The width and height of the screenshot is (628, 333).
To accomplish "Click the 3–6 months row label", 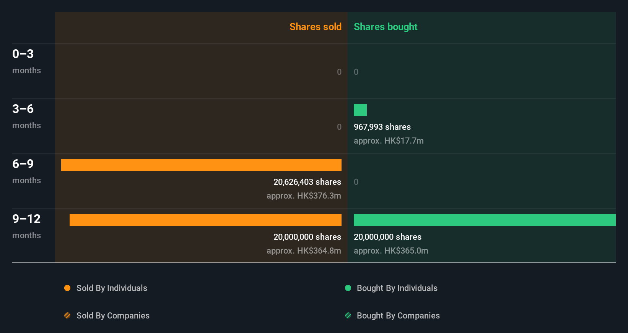I will click(26, 116).
